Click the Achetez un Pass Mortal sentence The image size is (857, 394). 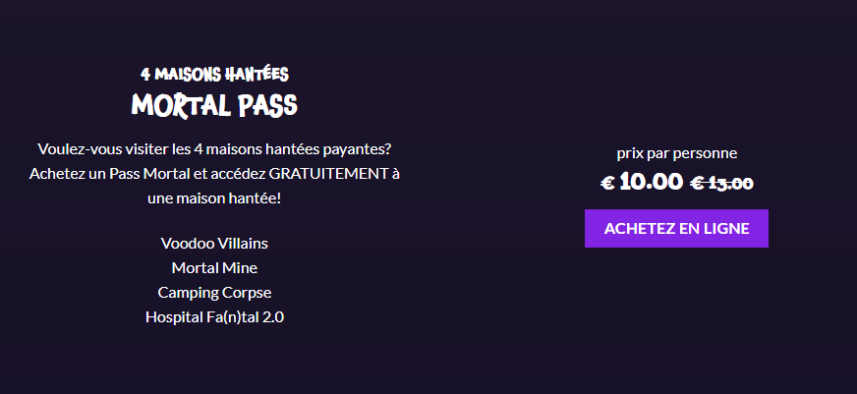pyautogui.click(x=214, y=173)
